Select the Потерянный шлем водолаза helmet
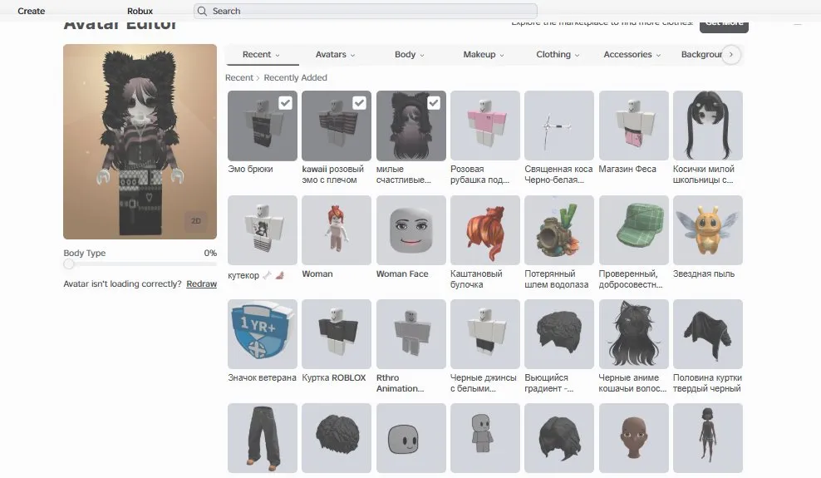Viewport: 821px width, 478px height. pyautogui.click(x=559, y=230)
